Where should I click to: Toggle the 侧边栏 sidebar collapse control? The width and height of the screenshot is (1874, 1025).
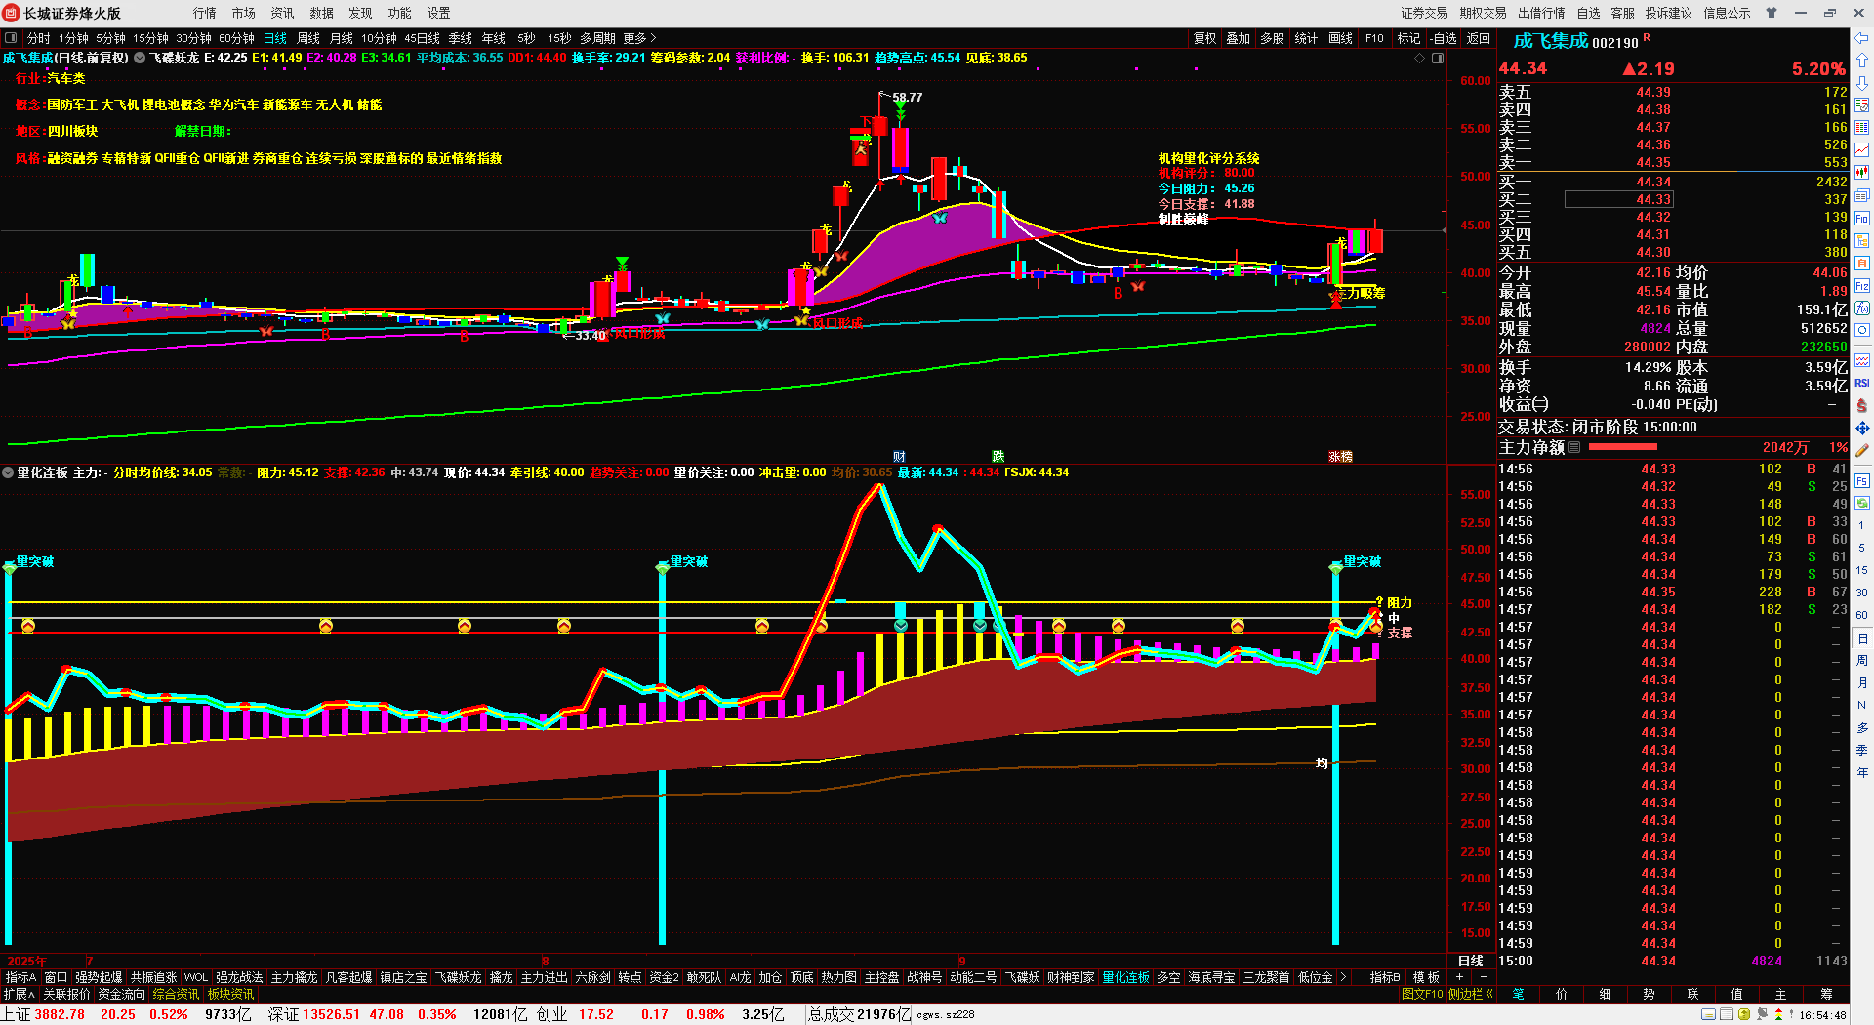1471,994
